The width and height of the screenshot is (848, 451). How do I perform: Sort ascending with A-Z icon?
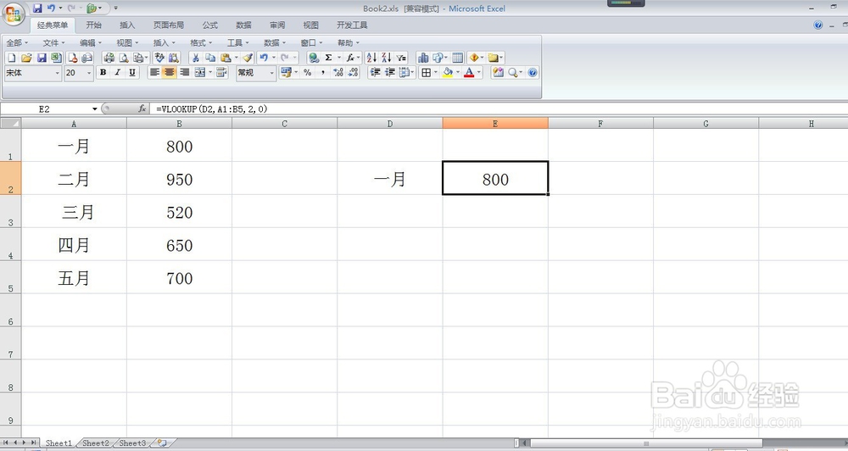coord(371,58)
